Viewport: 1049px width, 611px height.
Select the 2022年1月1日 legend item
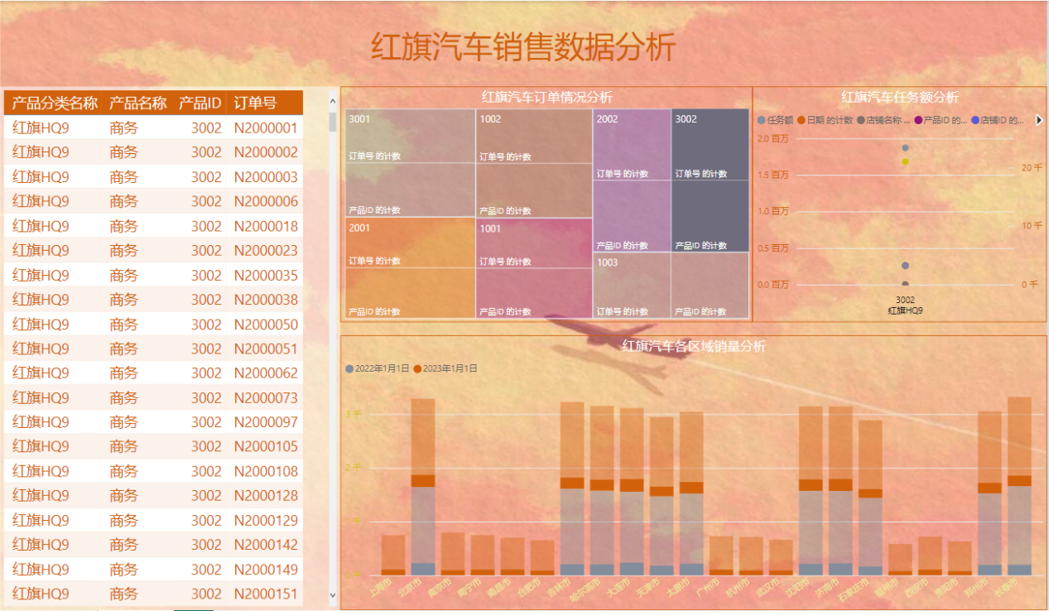(378, 368)
